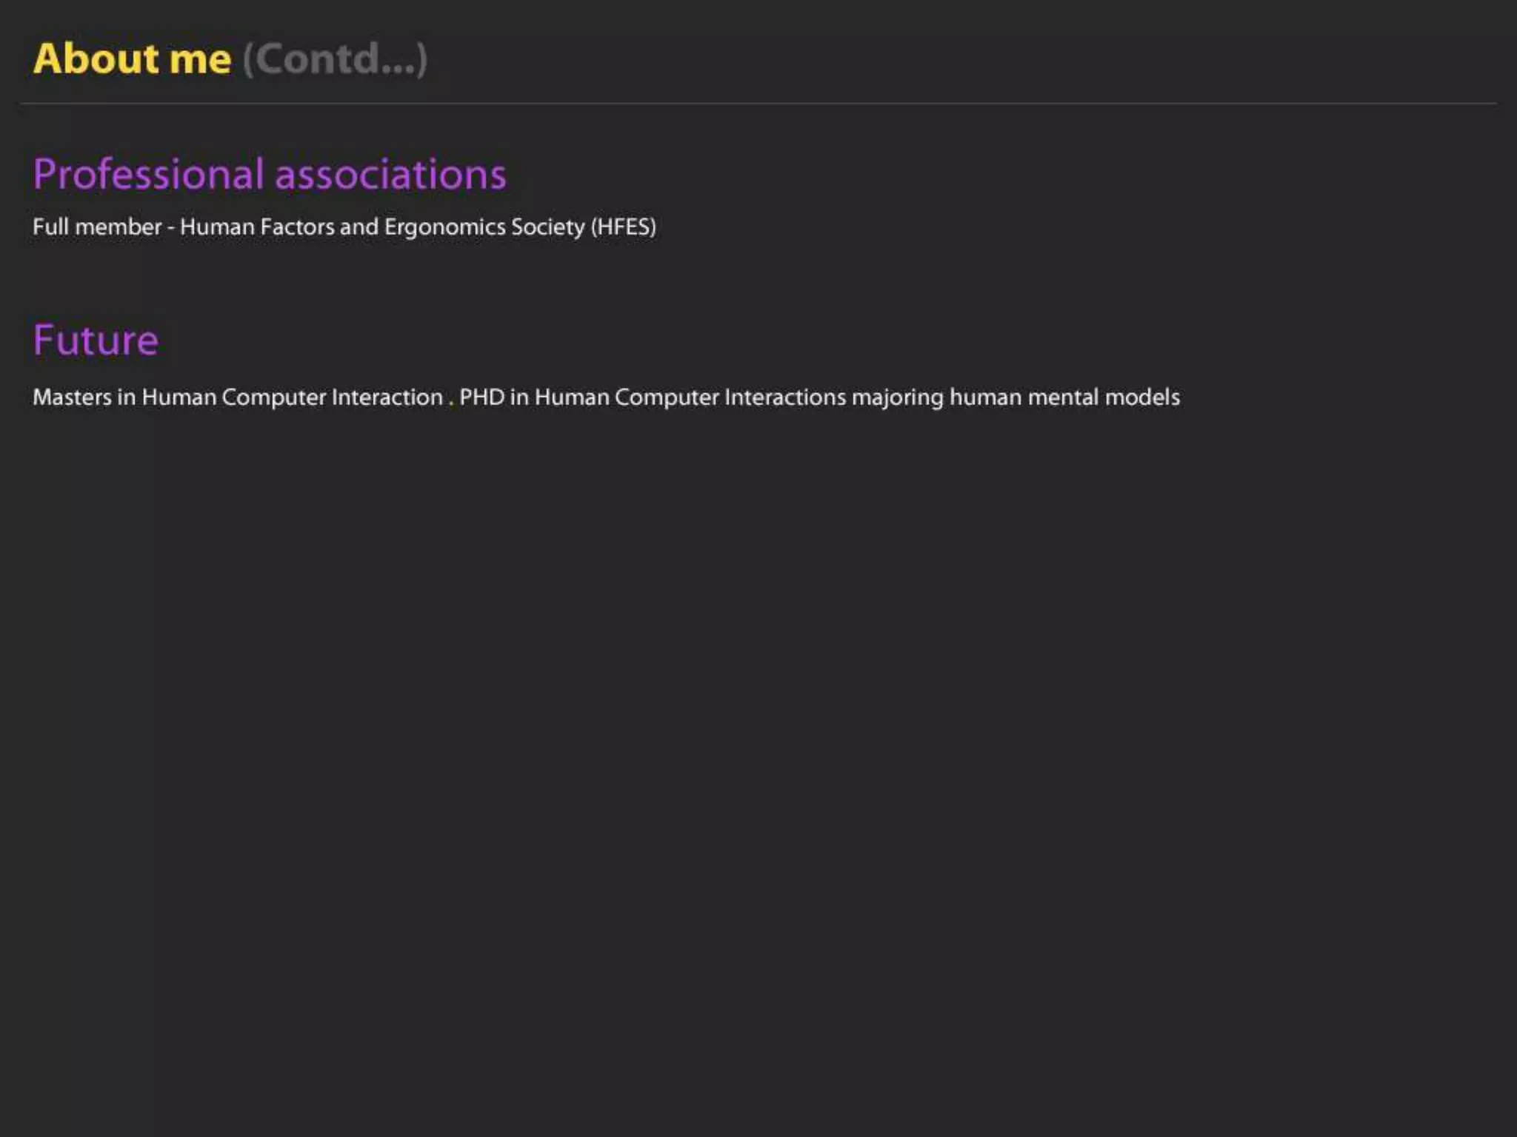
Task: Click the "(HFES)" abbreviation
Action: [623, 227]
